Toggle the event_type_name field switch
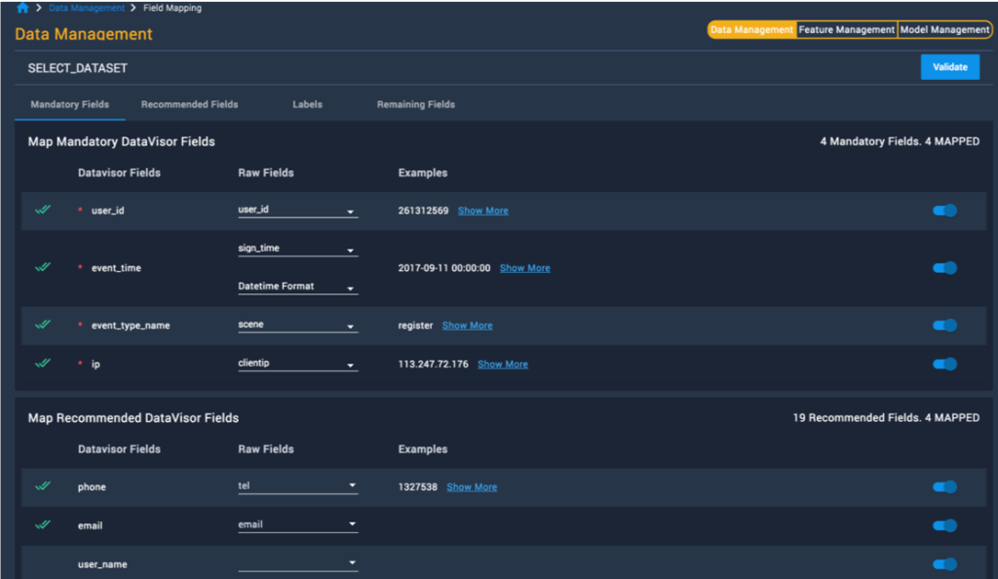Image resolution: width=998 pixels, height=579 pixels. [944, 326]
